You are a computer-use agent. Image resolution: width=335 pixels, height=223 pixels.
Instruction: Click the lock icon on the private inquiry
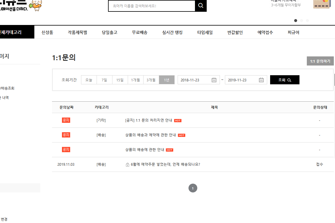127,165
